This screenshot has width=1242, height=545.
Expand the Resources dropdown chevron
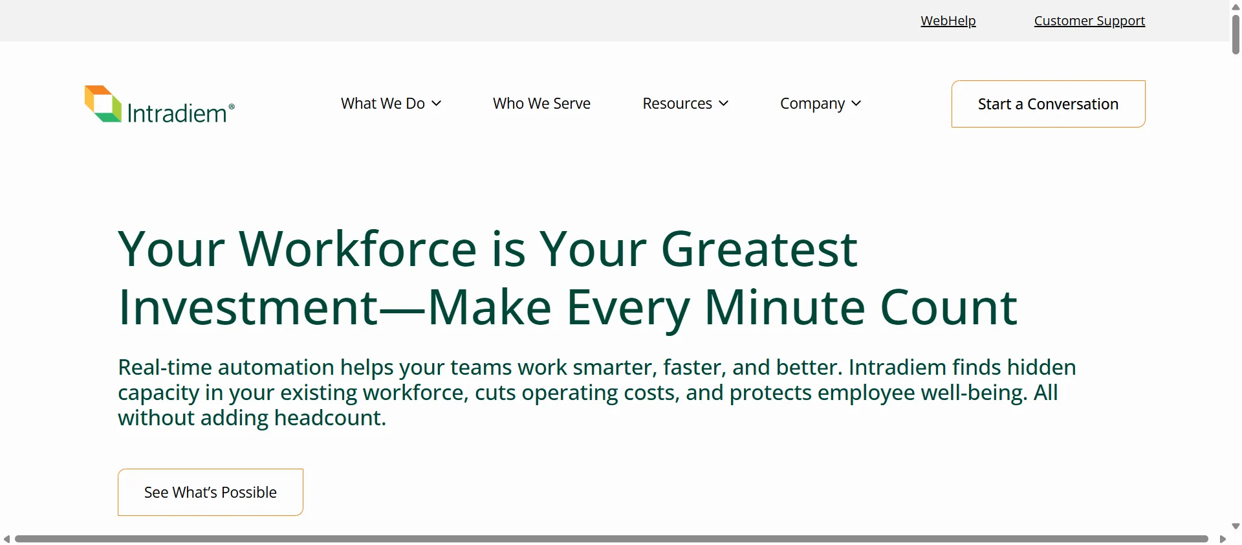tap(724, 104)
